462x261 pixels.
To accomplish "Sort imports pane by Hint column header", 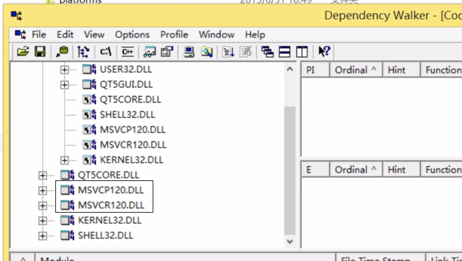I will coord(401,70).
